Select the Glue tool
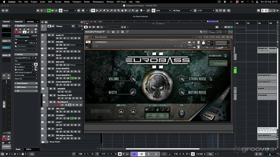 (x=112, y=10)
